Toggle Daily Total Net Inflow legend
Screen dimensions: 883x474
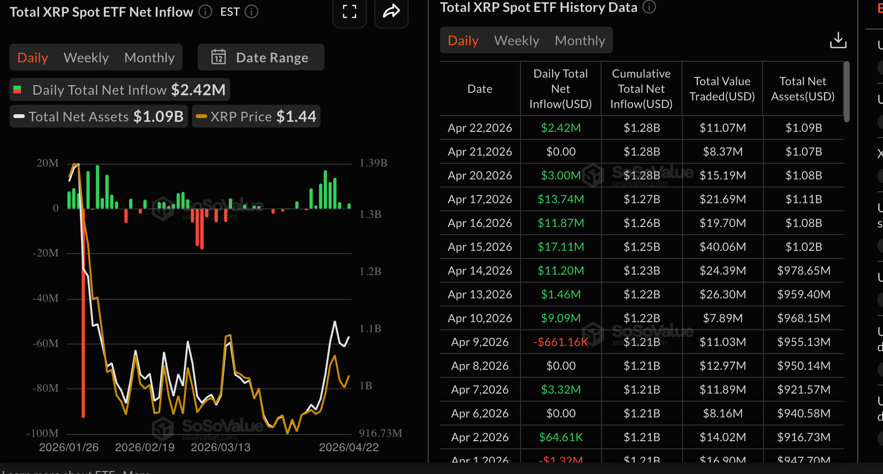click(x=120, y=90)
